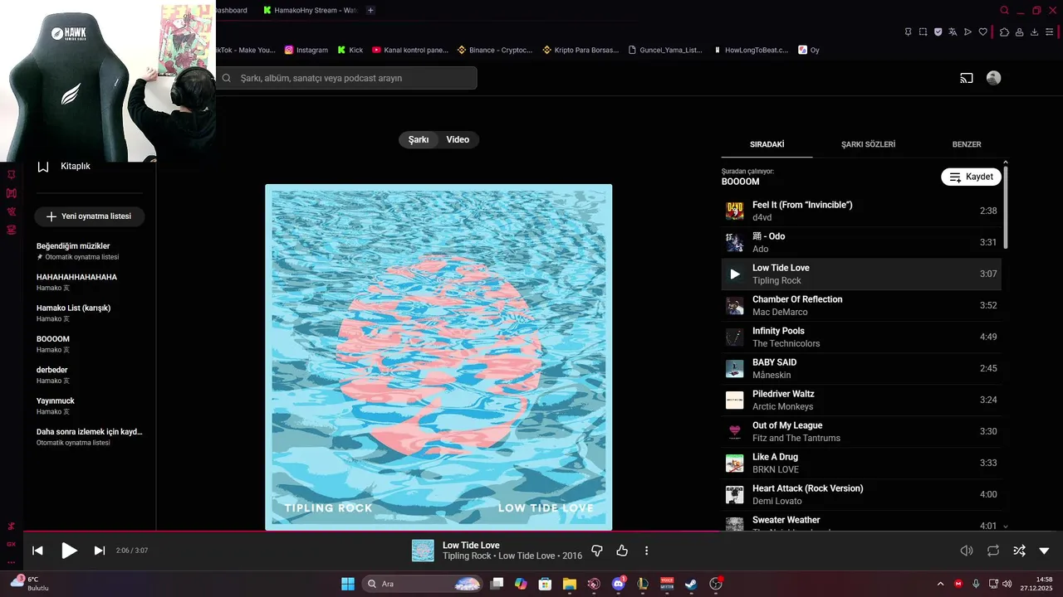This screenshot has width=1063, height=597.
Task: Switch to Şarkı mode
Action: click(419, 139)
